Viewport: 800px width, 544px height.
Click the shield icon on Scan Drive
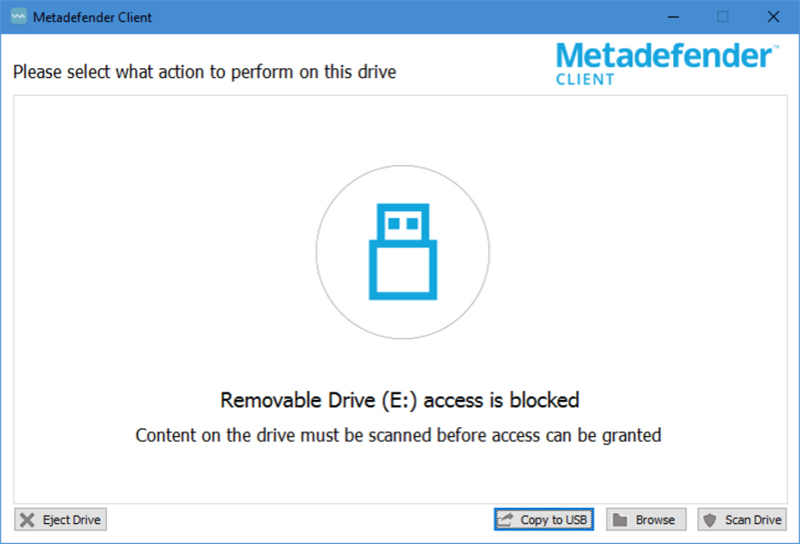(x=710, y=520)
